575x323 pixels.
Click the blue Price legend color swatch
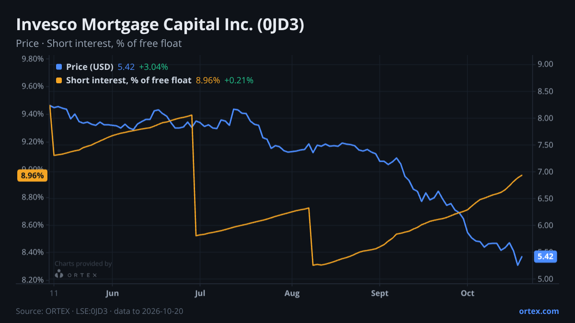[x=59, y=67]
